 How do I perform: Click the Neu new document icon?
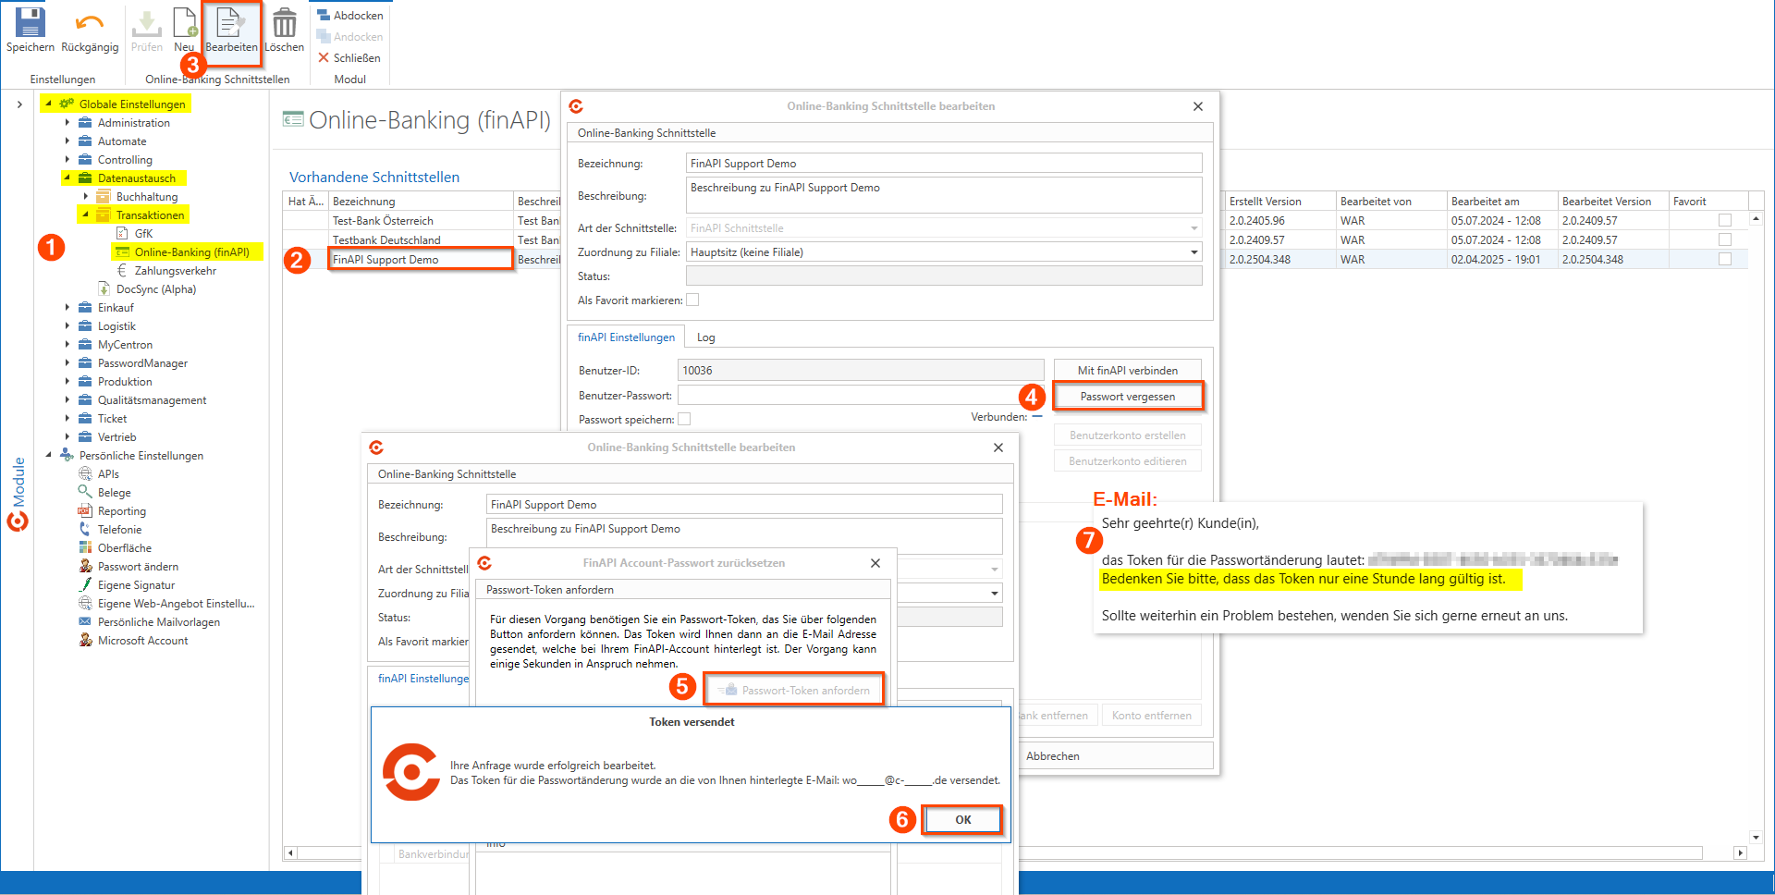[x=185, y=23]
